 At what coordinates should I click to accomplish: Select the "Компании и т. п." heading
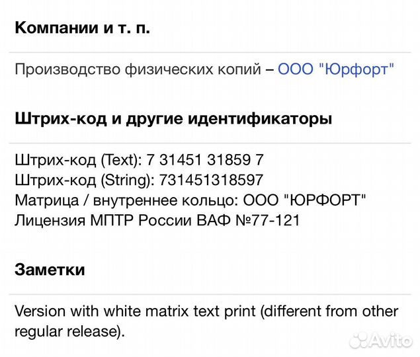[82, 28]
